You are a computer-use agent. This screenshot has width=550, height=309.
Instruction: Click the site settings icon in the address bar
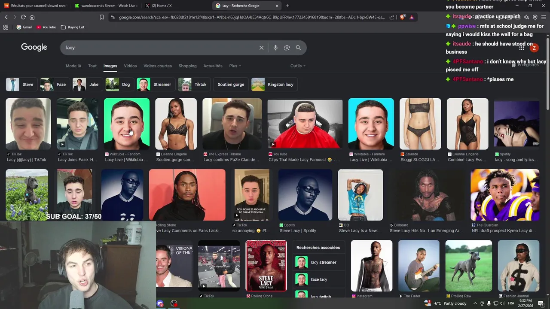pos(113,17)
